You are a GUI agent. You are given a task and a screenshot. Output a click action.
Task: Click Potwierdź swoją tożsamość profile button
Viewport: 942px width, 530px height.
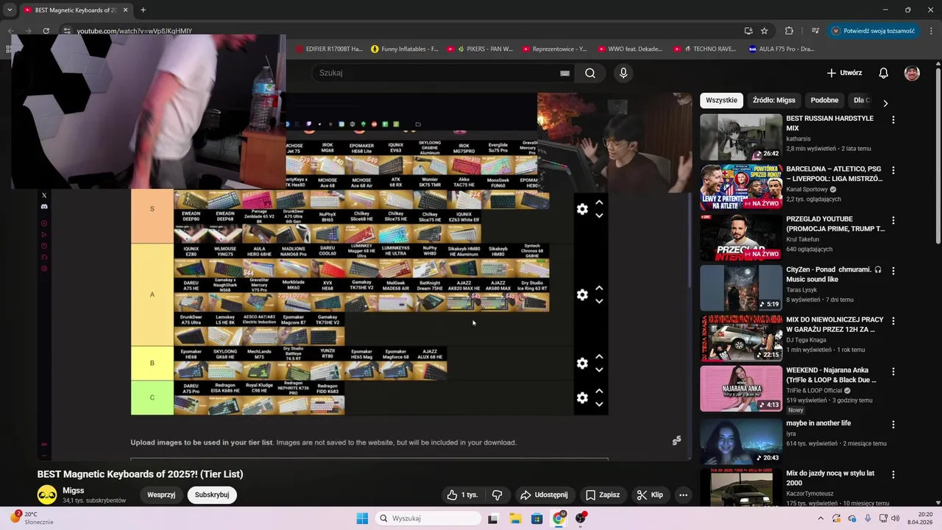coord(873,31)
